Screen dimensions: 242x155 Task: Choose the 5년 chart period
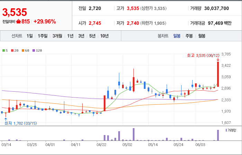(x=92, y=36)
